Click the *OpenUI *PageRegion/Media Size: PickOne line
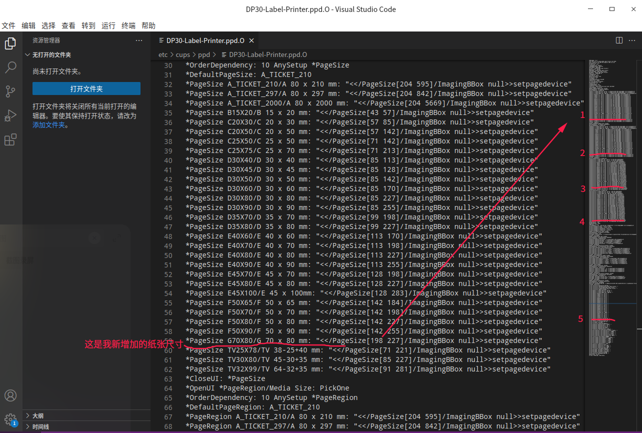 coord(267,388)
